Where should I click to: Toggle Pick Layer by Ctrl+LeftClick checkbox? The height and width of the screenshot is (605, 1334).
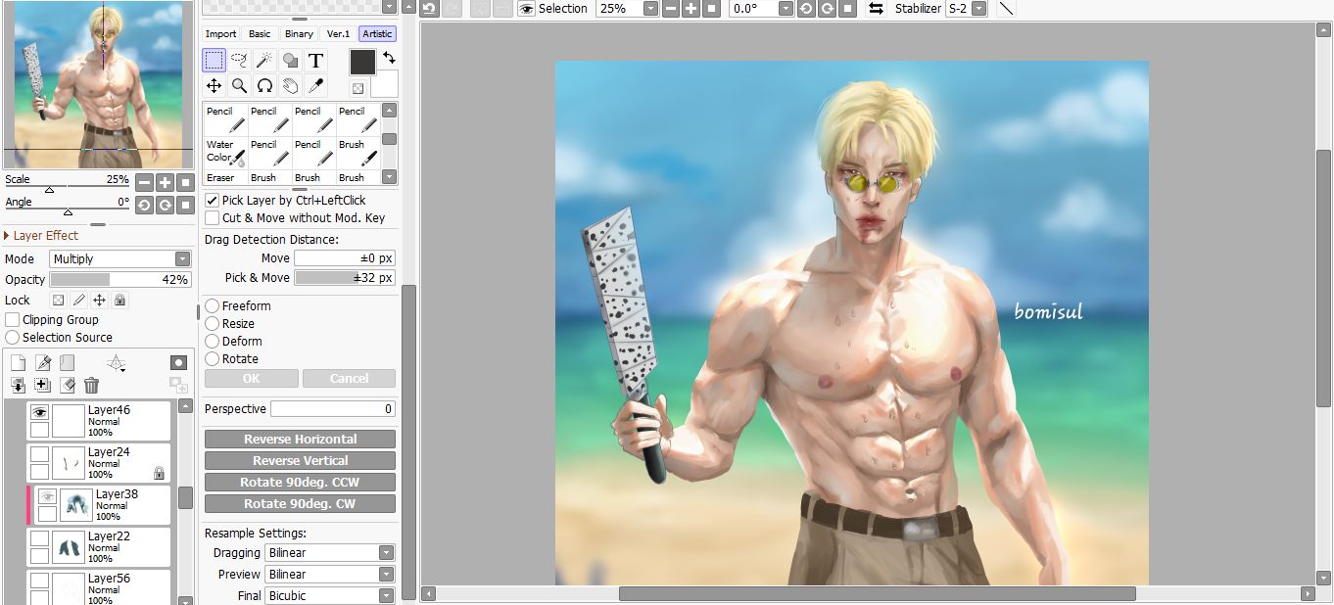pos(213,201)
